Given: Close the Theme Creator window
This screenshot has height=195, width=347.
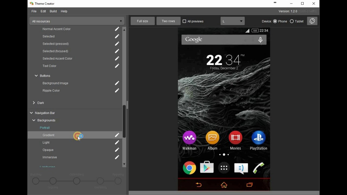Looking at the screenshot, I should point(314,4).
